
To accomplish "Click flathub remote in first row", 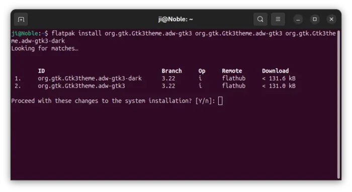I will (234, 78).
